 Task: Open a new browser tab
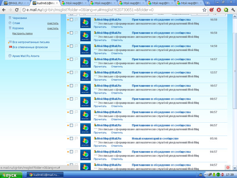(x=207, y=3)
